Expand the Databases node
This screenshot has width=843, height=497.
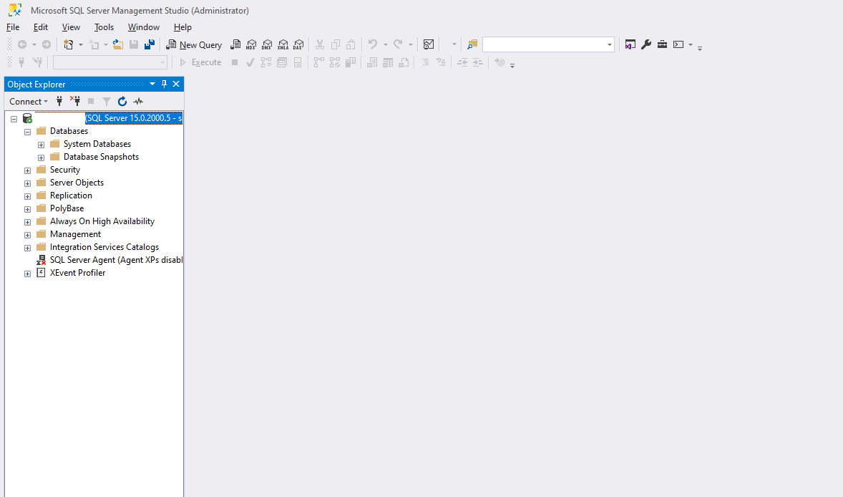(x=27, y=131)
